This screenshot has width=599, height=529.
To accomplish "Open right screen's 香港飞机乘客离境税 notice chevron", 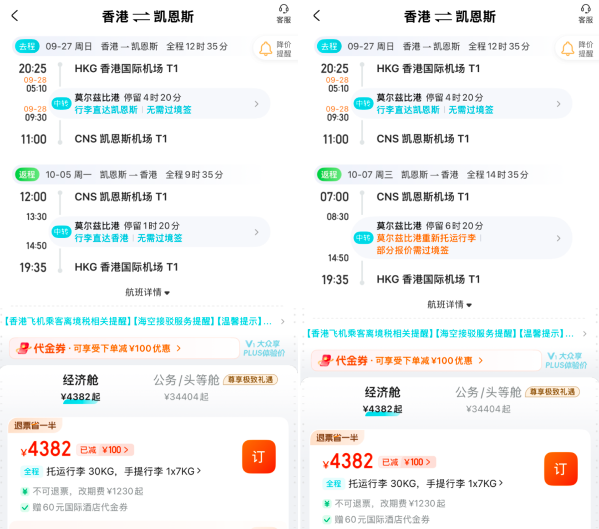I will pos(585,334).
